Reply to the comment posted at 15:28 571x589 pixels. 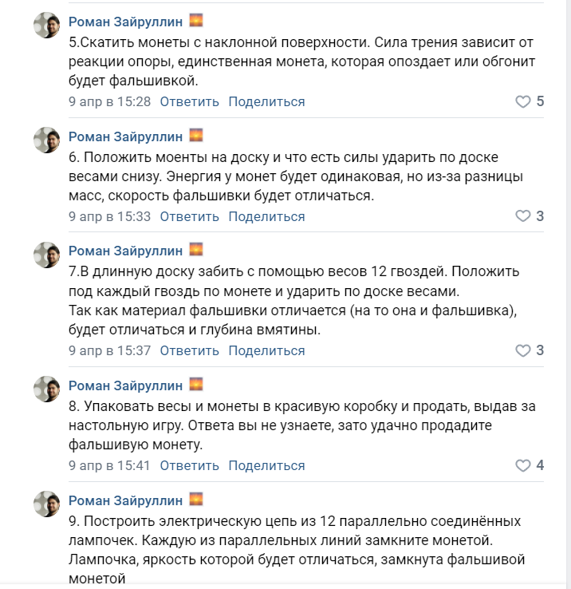point(189,102)
